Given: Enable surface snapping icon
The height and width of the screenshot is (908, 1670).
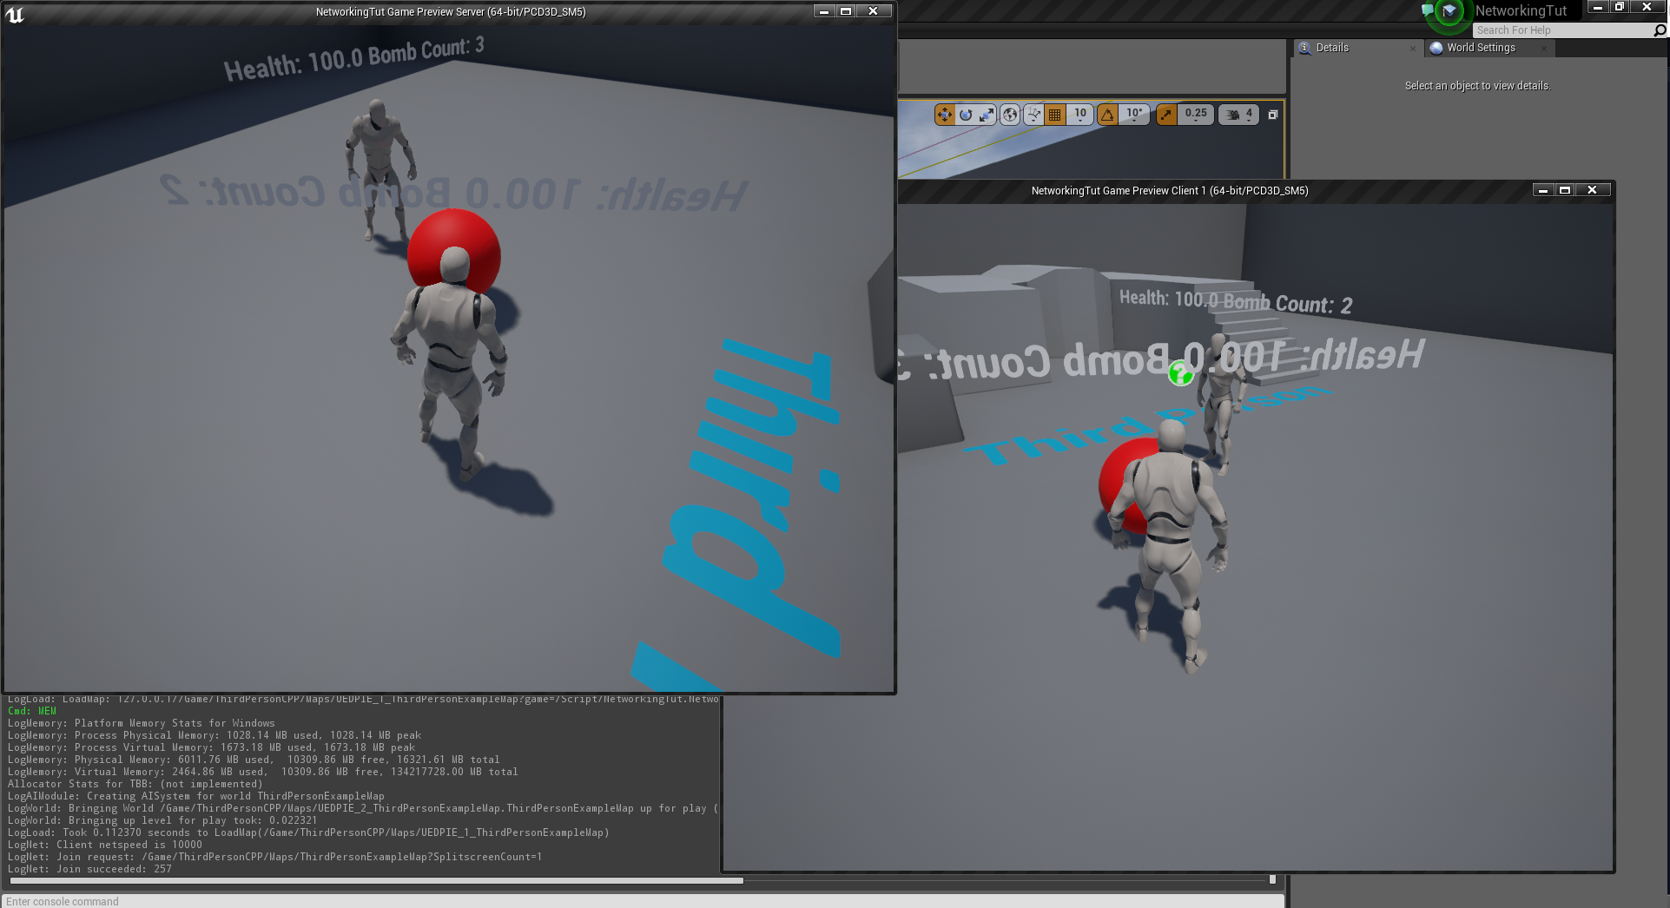Looking at the screenshot, I should (x=1033, y=114).
